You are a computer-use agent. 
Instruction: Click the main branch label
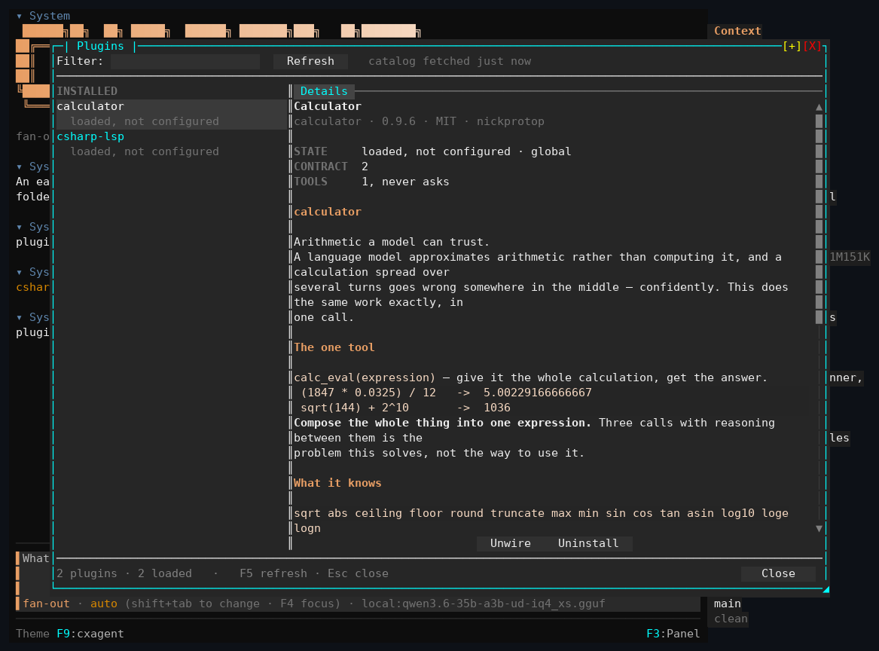(x=727, y=604)
